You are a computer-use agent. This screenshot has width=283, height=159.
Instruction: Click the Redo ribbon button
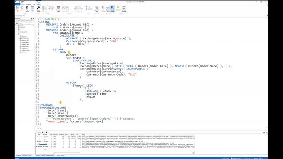[x=51, y=9]
